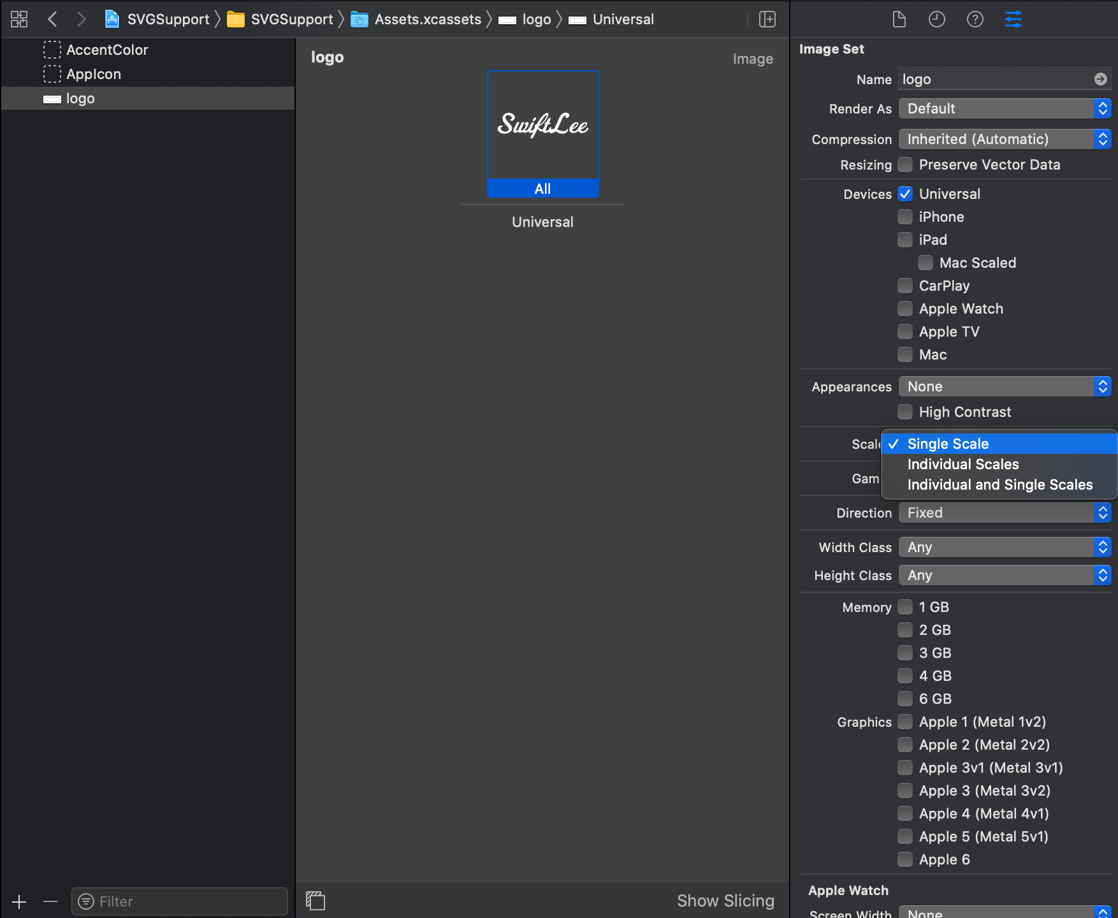Image resolution: width=1118 pixels, height=918 pixels.
Task: Navigate back using the left arrow
Action: click(53, 19)
